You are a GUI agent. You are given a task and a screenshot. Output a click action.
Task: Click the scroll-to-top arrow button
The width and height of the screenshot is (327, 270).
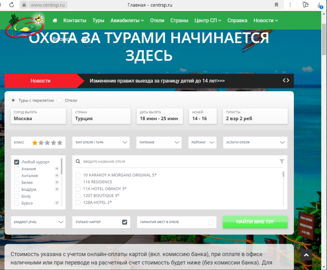click(306, 255)
